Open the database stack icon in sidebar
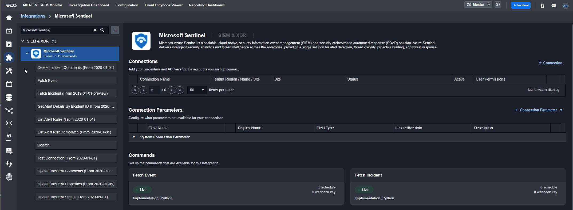Screen dimensions: 573x210 click(x=9, y=98)
